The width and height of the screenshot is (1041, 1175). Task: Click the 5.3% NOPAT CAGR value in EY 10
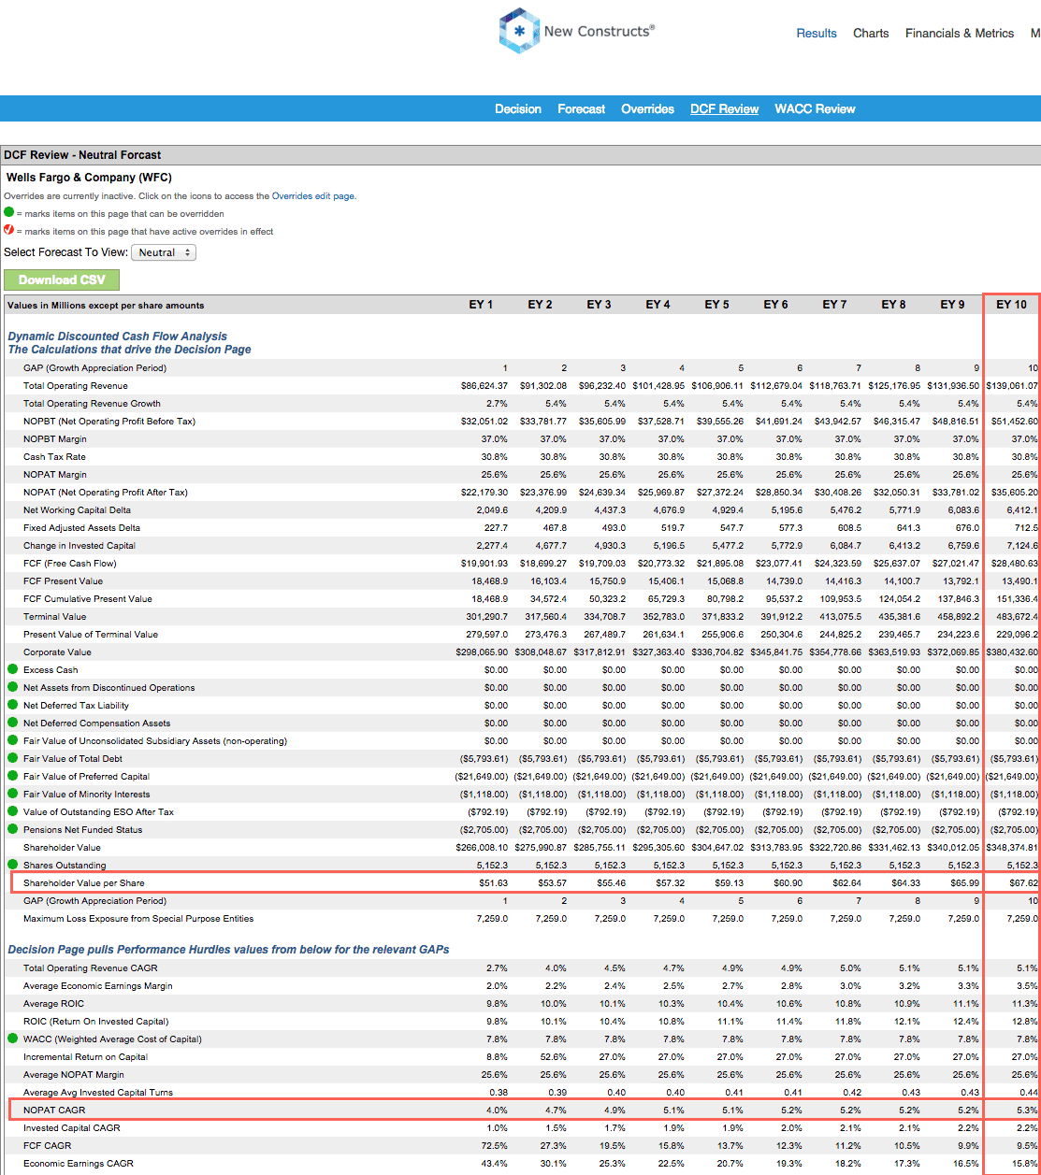(x=1027, y=1110)
